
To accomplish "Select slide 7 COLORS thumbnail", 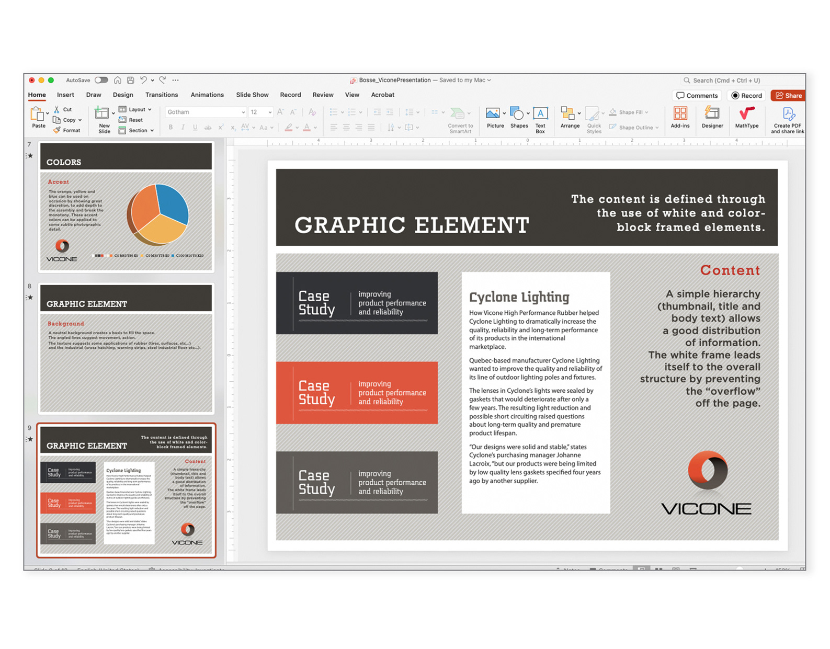I will pyautogui.click(x=126, y=206).
